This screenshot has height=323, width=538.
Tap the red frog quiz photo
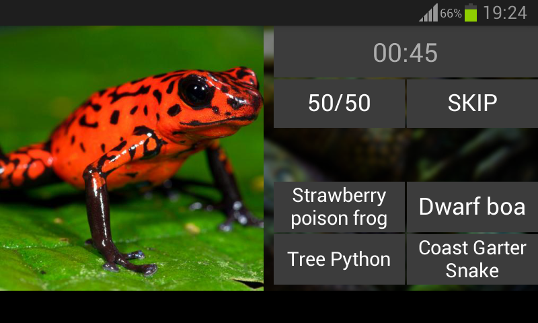132,158
